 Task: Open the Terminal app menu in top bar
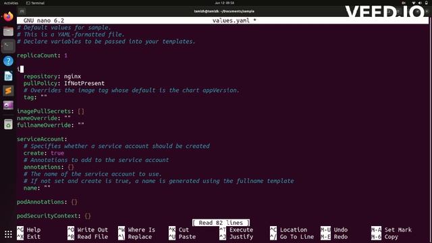pyautogui.click(x=35, y=3)
